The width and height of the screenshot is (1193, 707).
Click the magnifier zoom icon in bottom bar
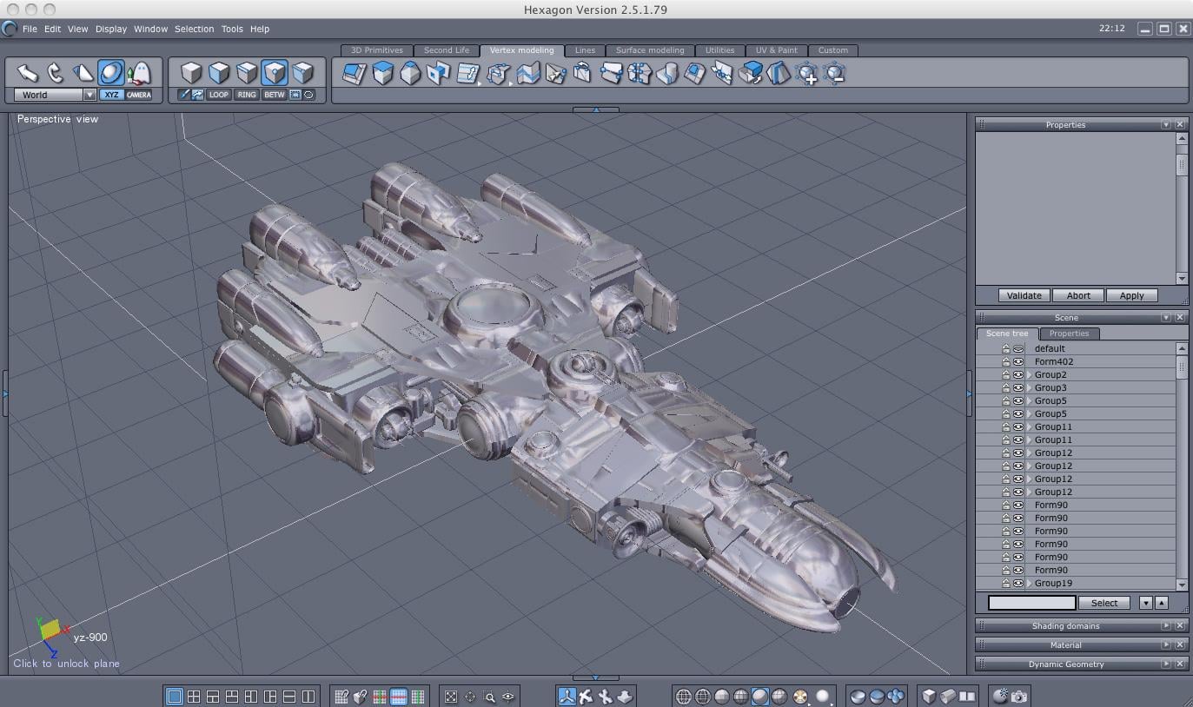click(489, 697)
